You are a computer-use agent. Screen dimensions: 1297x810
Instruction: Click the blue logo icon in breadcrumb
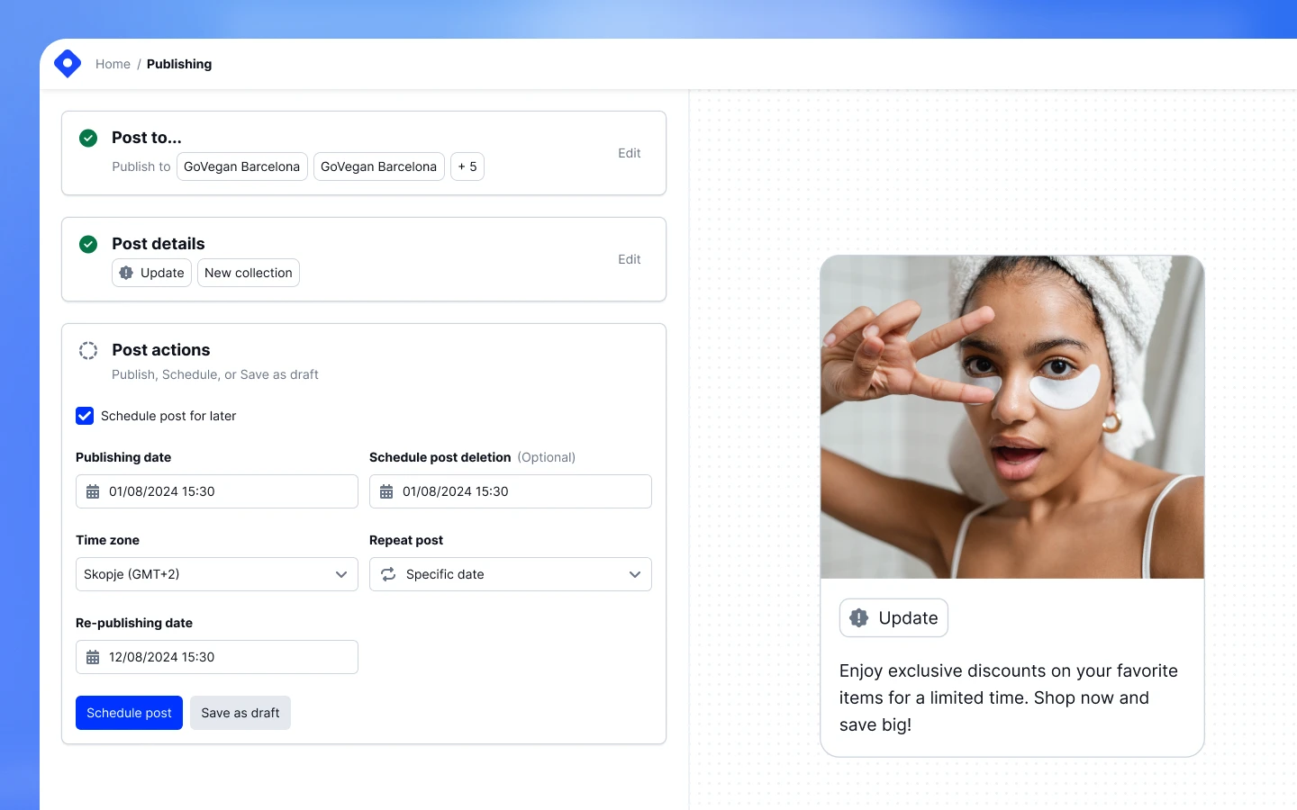(68, 63)
